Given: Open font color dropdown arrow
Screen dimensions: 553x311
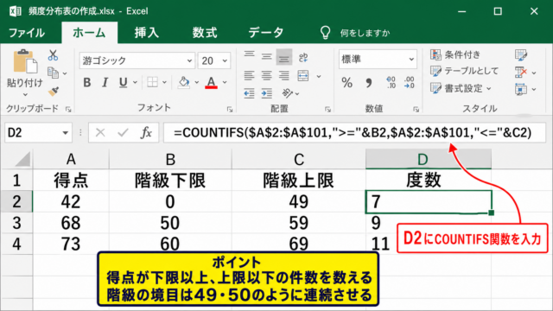Looking at the screenshot, I should [225, 83].
